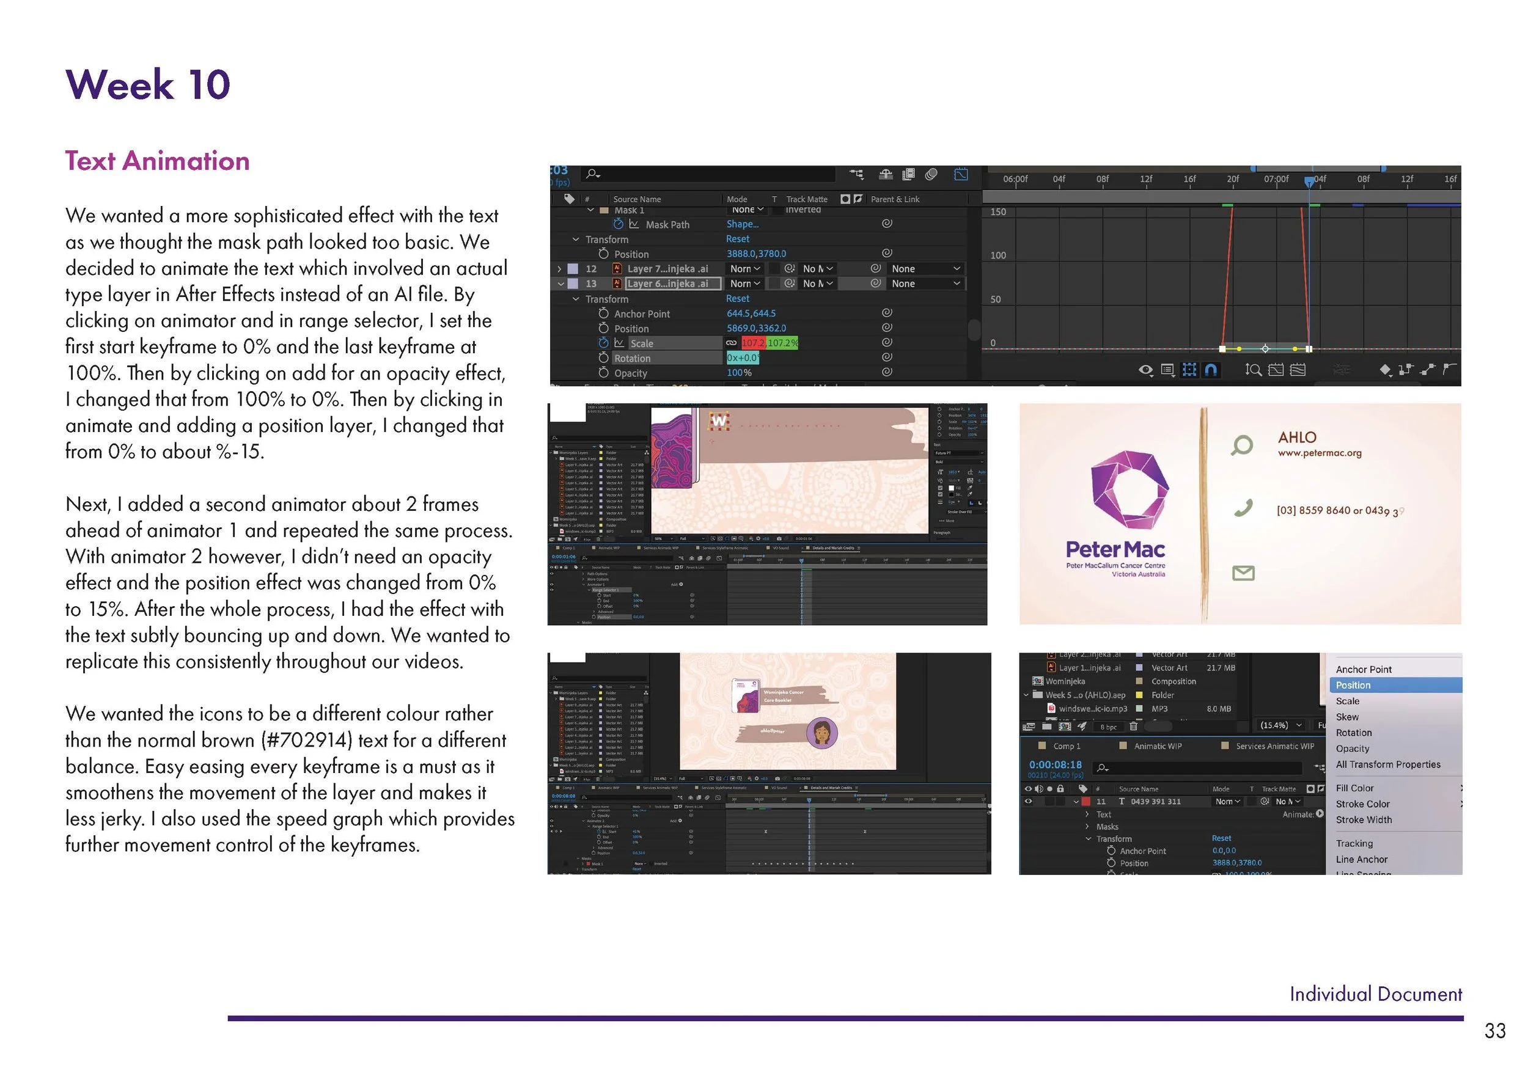Click the red label color of layer 11
The width and height of the screenshot is (1528, 1084).
pyautogui.click(x=1085, y=802)
